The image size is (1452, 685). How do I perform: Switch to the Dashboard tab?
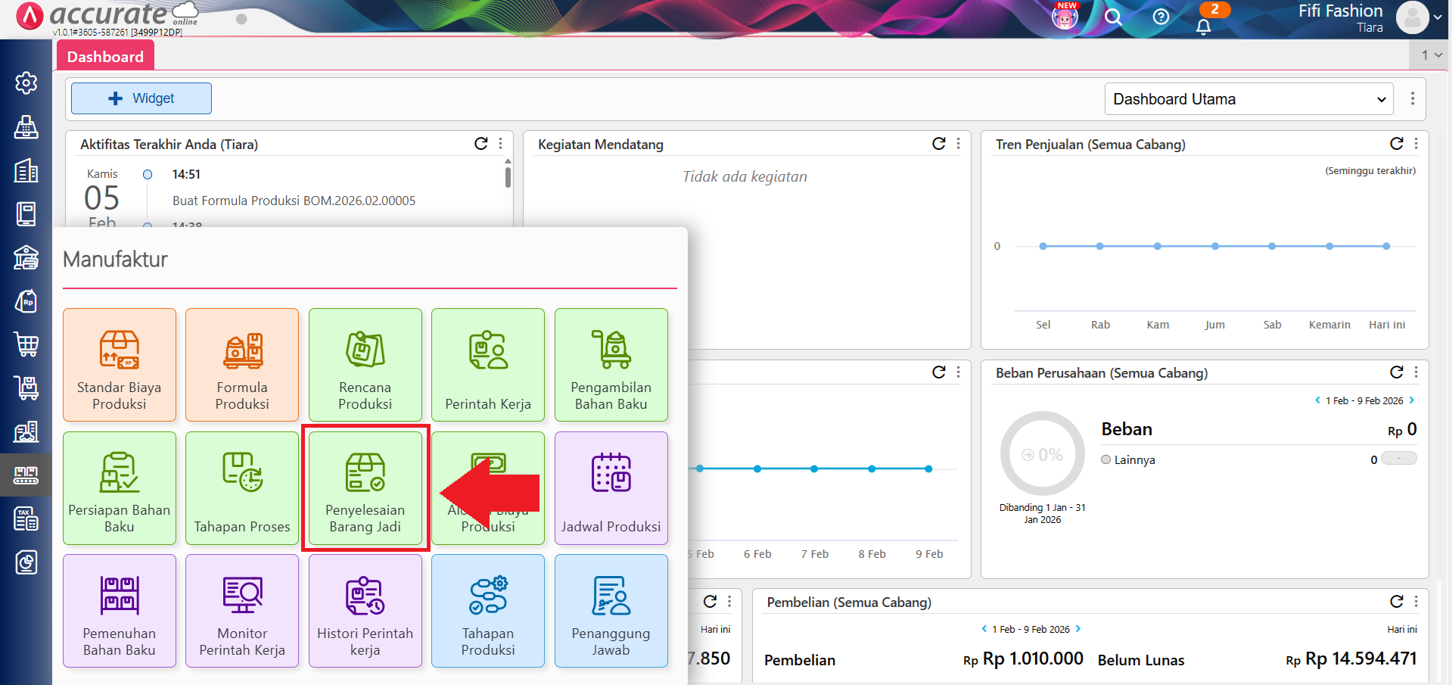[105, 57]
